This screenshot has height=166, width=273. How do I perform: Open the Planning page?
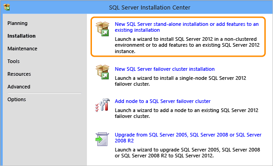tap(17, 23)
